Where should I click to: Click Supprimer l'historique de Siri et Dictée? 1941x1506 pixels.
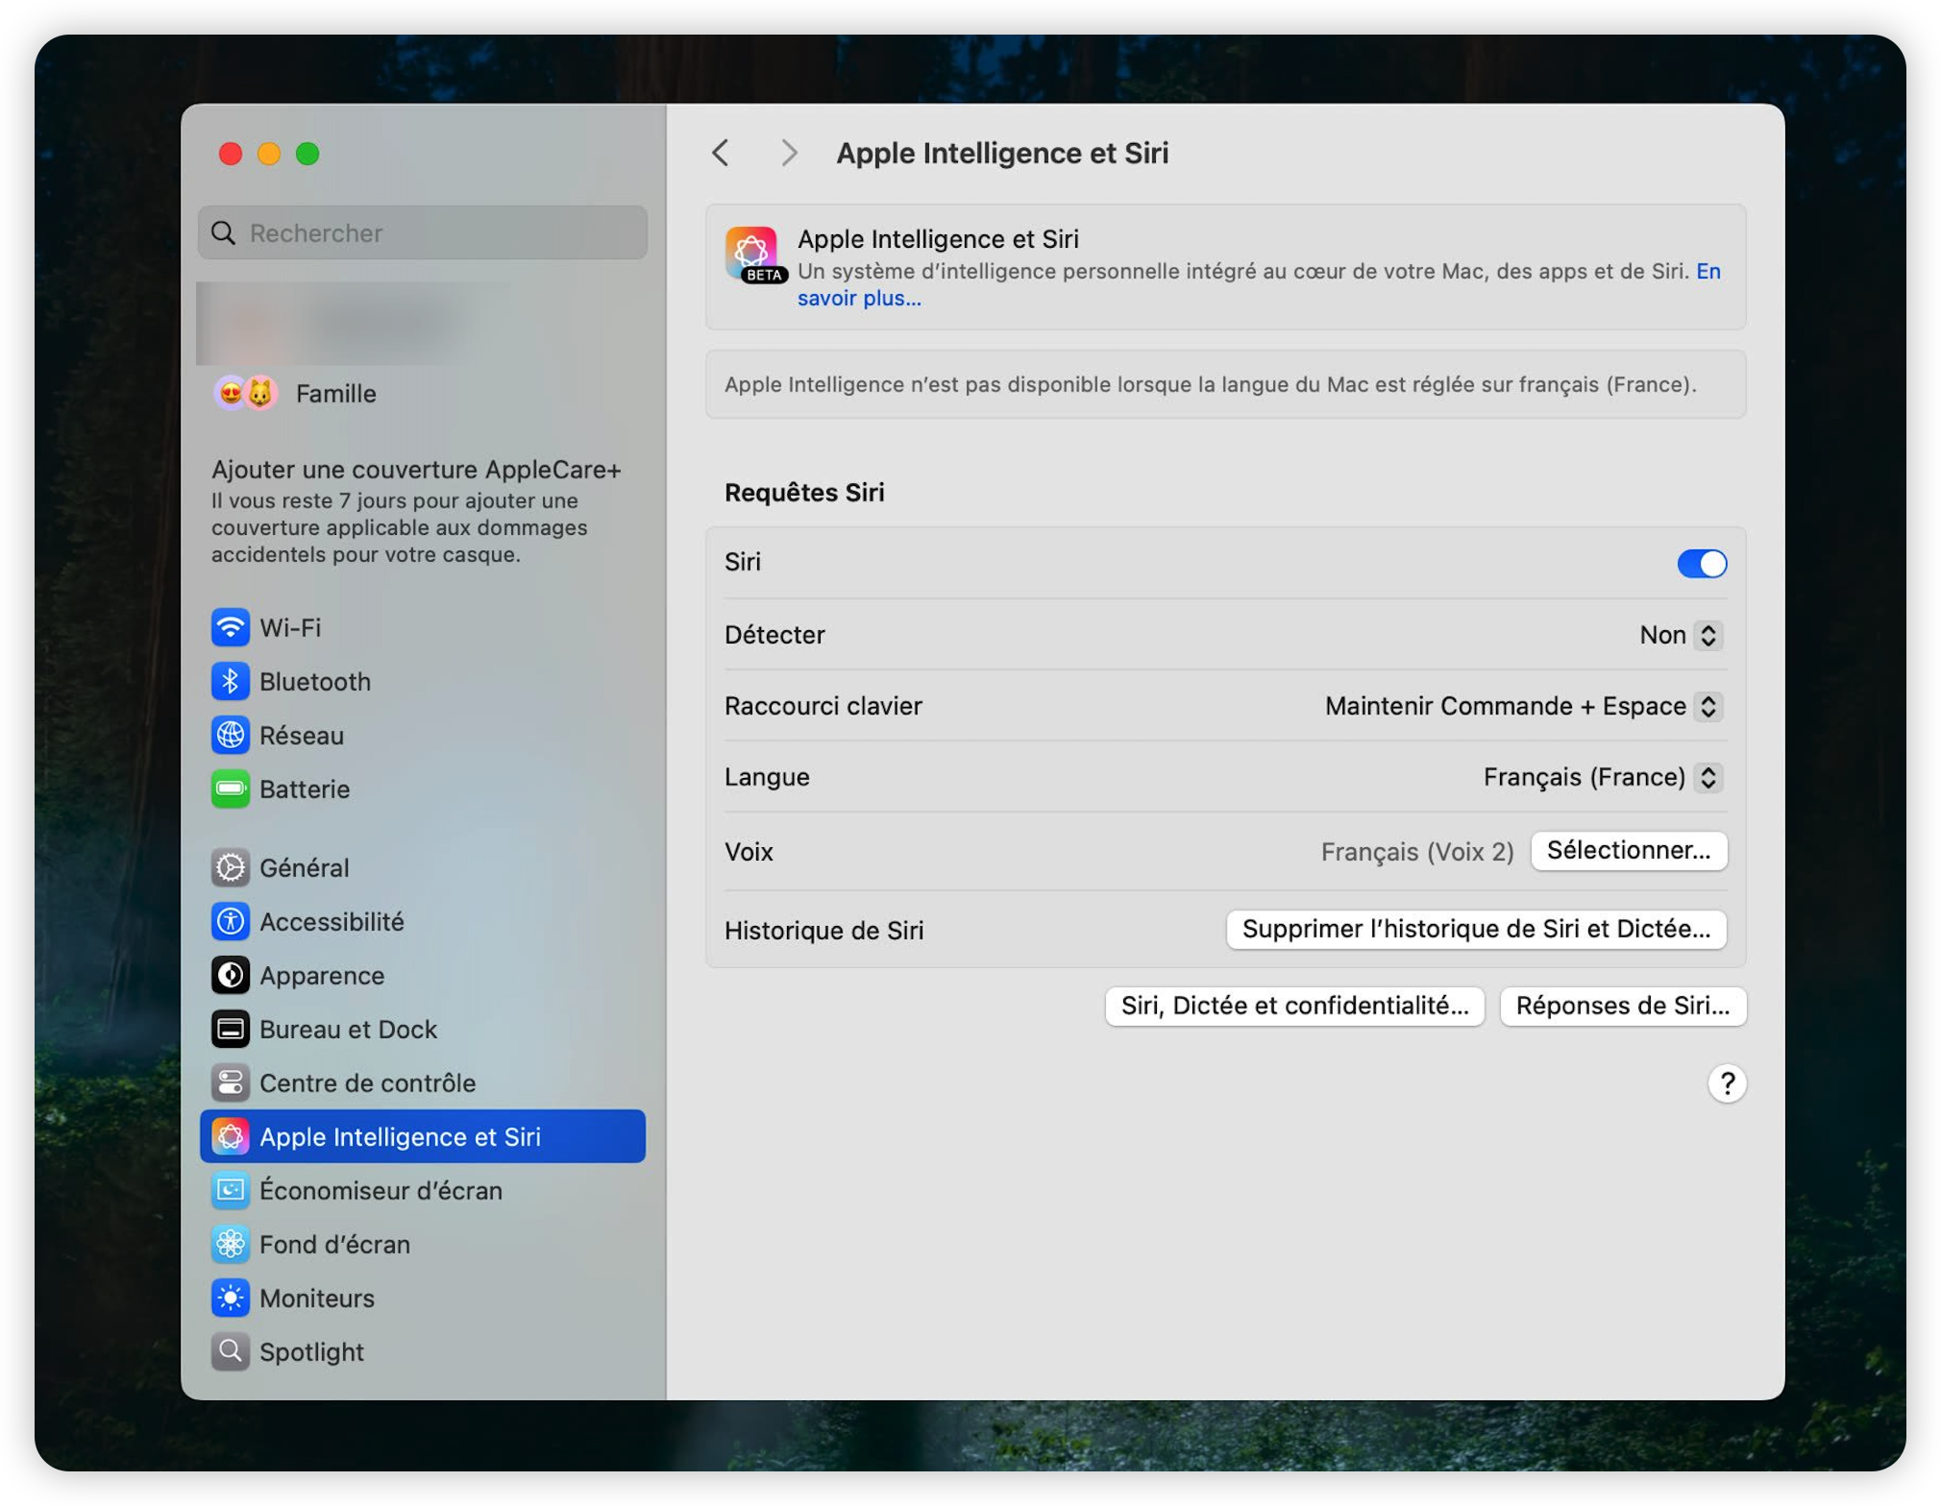tap(1476, 930)
